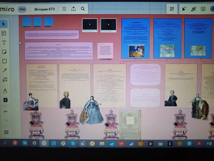Open the Templates tool in sidebar

click(4, 33)
